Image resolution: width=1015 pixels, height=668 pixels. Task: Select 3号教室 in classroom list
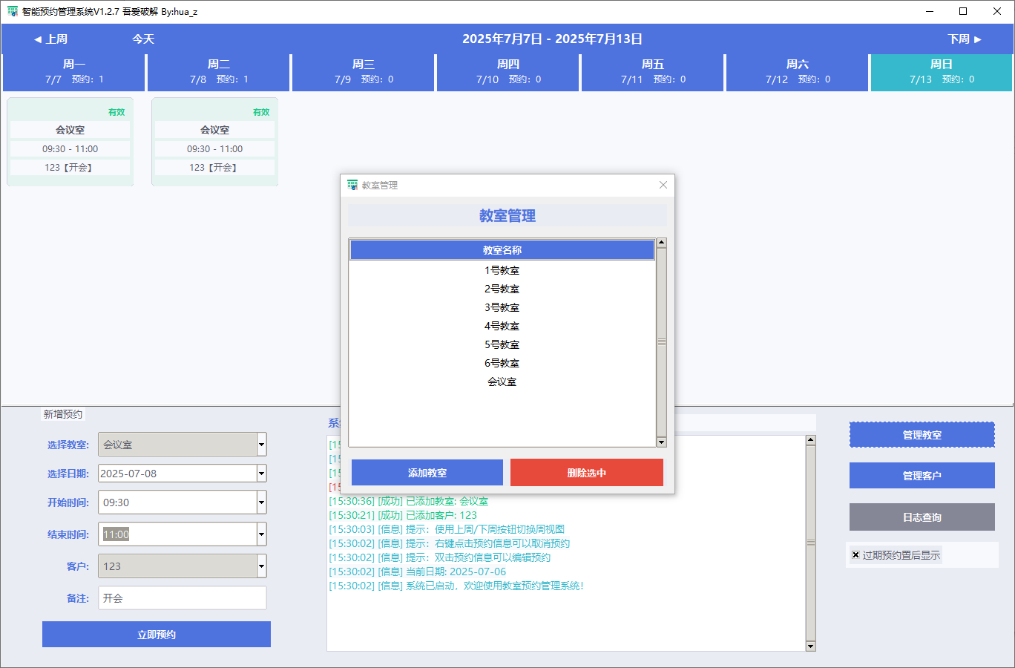[x=502, y=307]
